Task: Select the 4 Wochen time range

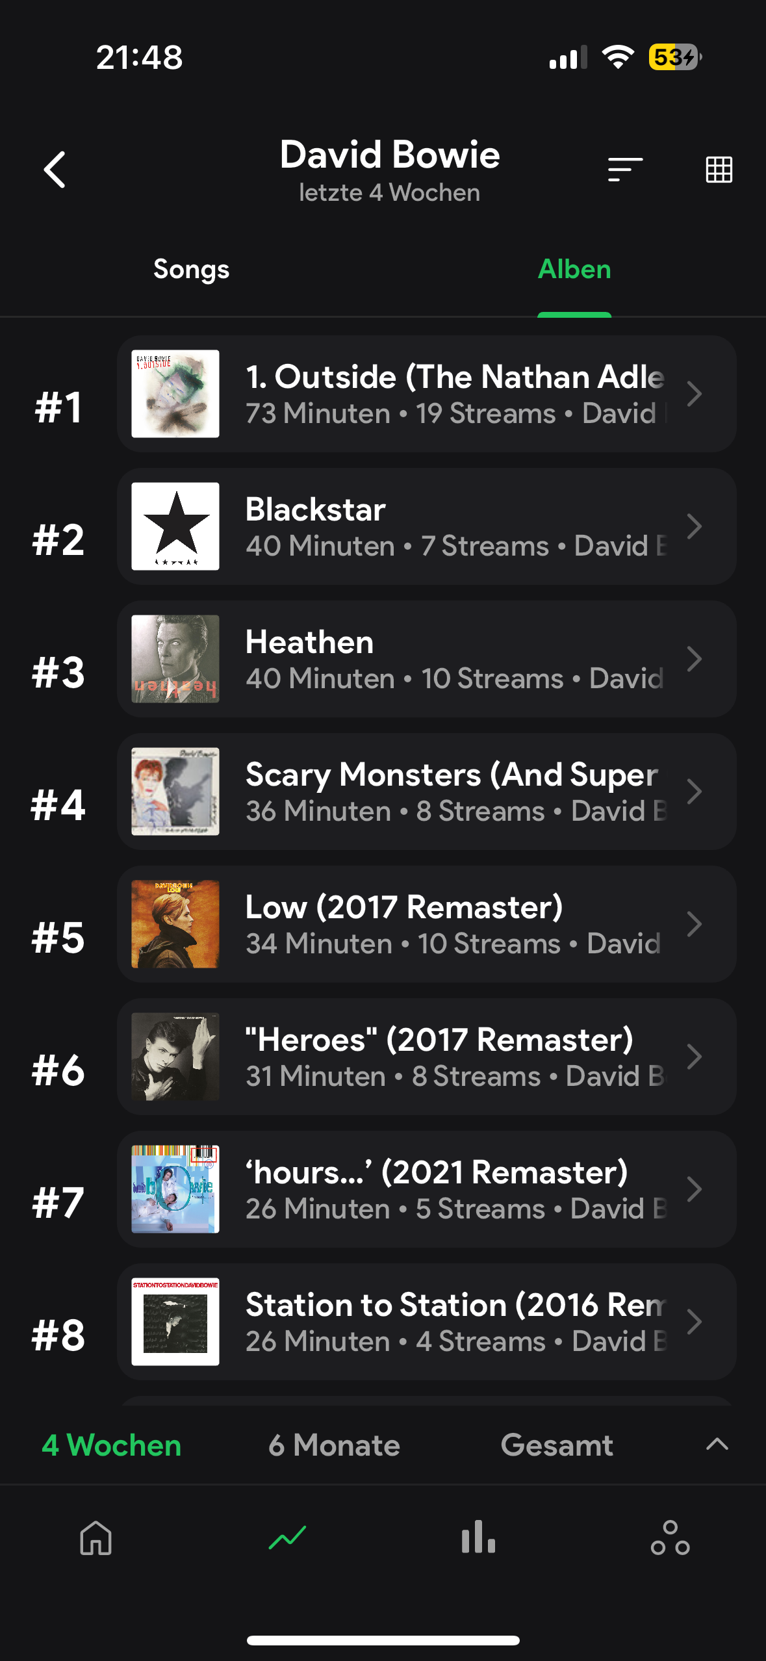Action: coord(112,1445)
